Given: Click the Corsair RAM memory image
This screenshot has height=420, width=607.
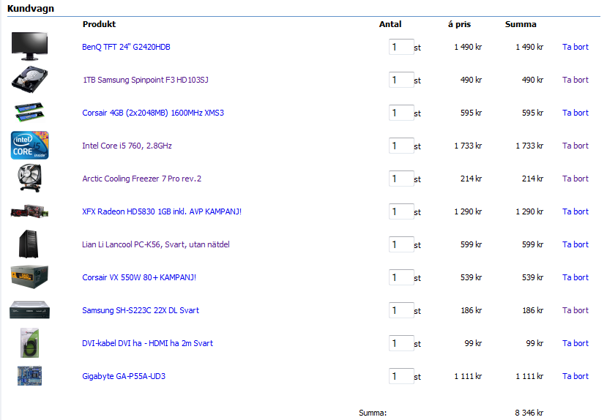Looking at the screenshot, I should point(29,112).
